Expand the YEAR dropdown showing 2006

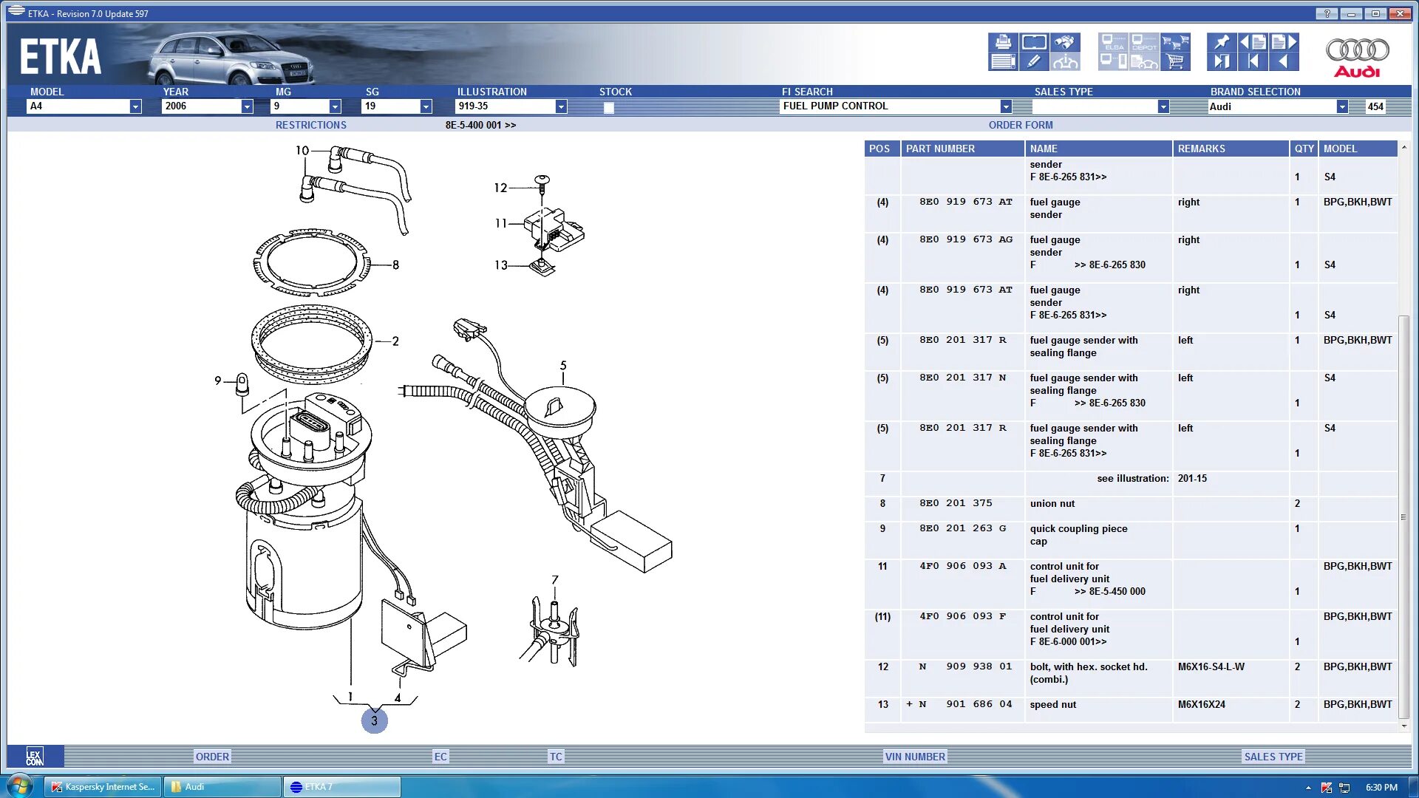click(247, 106)
